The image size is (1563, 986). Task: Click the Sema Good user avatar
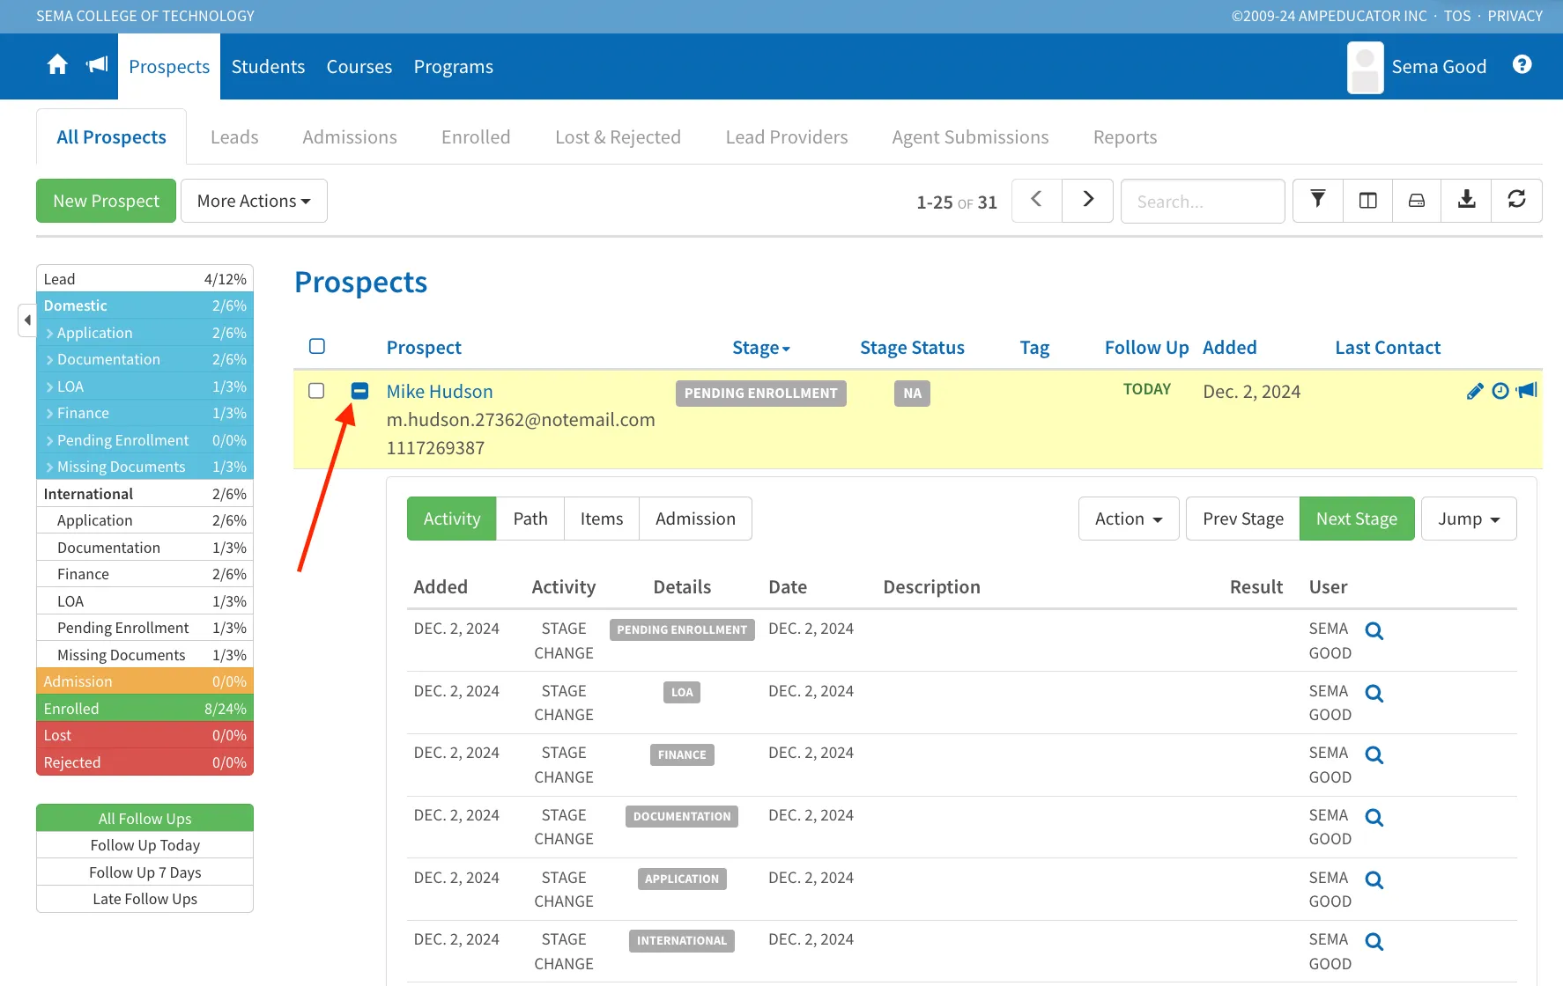click(1365, 67)
